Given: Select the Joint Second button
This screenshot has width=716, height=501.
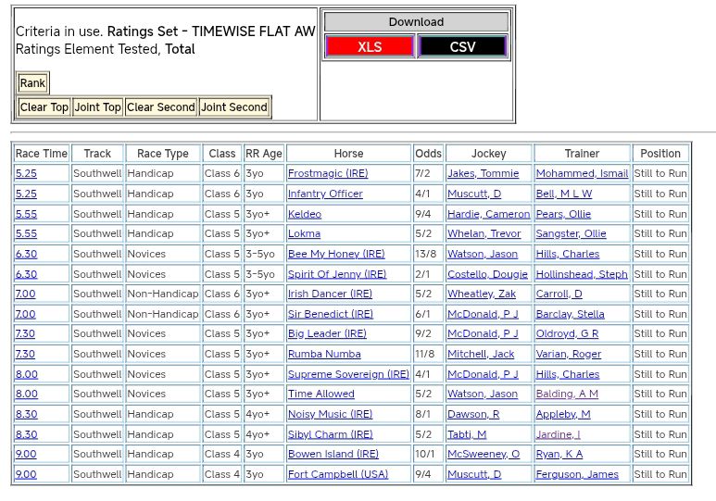Looking at the screenshot, I should [x=234, y=107].
